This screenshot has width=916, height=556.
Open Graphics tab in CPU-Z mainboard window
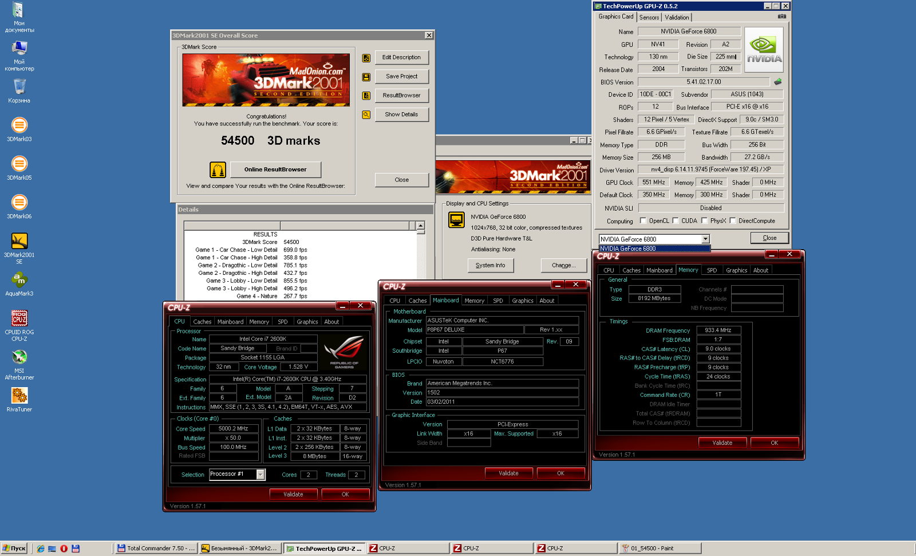(x=523, y=301)
